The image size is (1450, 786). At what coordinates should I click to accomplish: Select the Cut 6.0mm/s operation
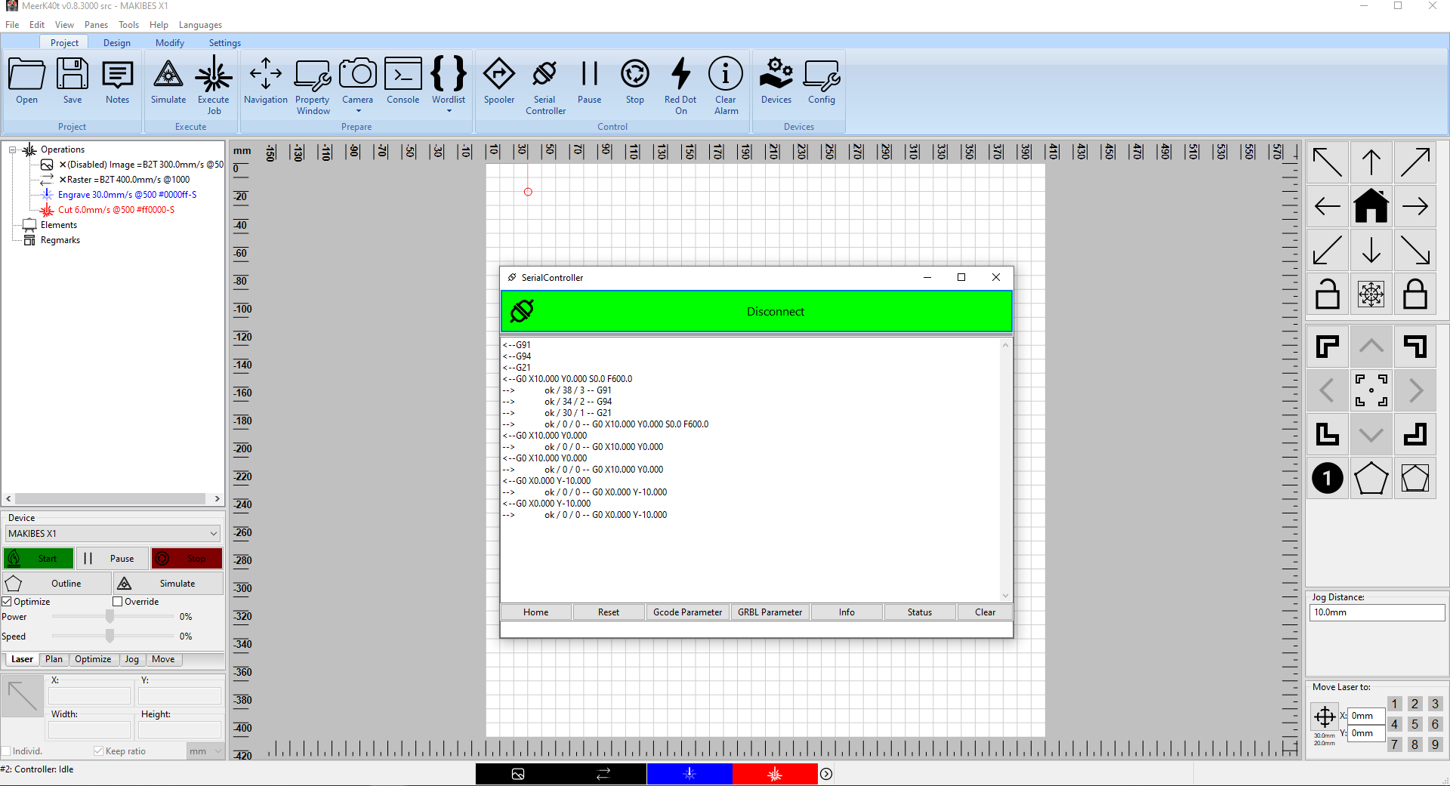pos(116,210)
